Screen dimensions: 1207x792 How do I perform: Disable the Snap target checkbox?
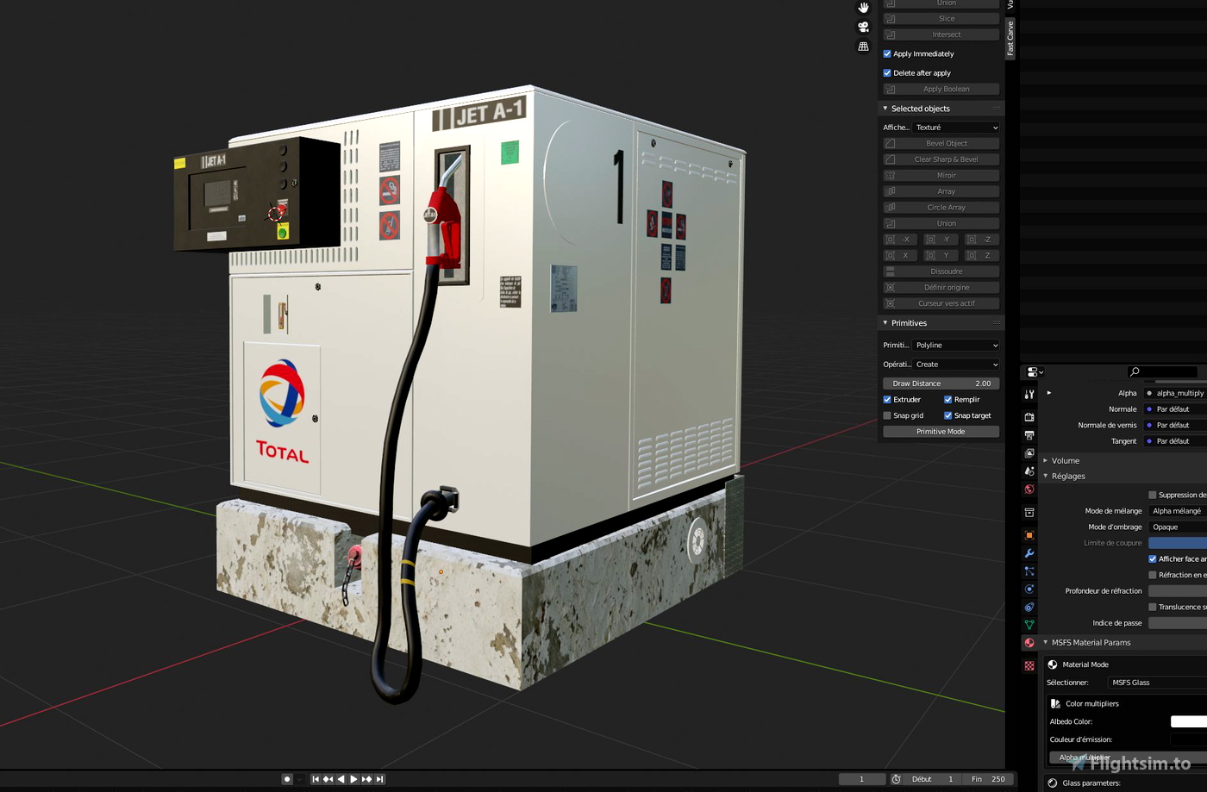click(x=947, y=415)
